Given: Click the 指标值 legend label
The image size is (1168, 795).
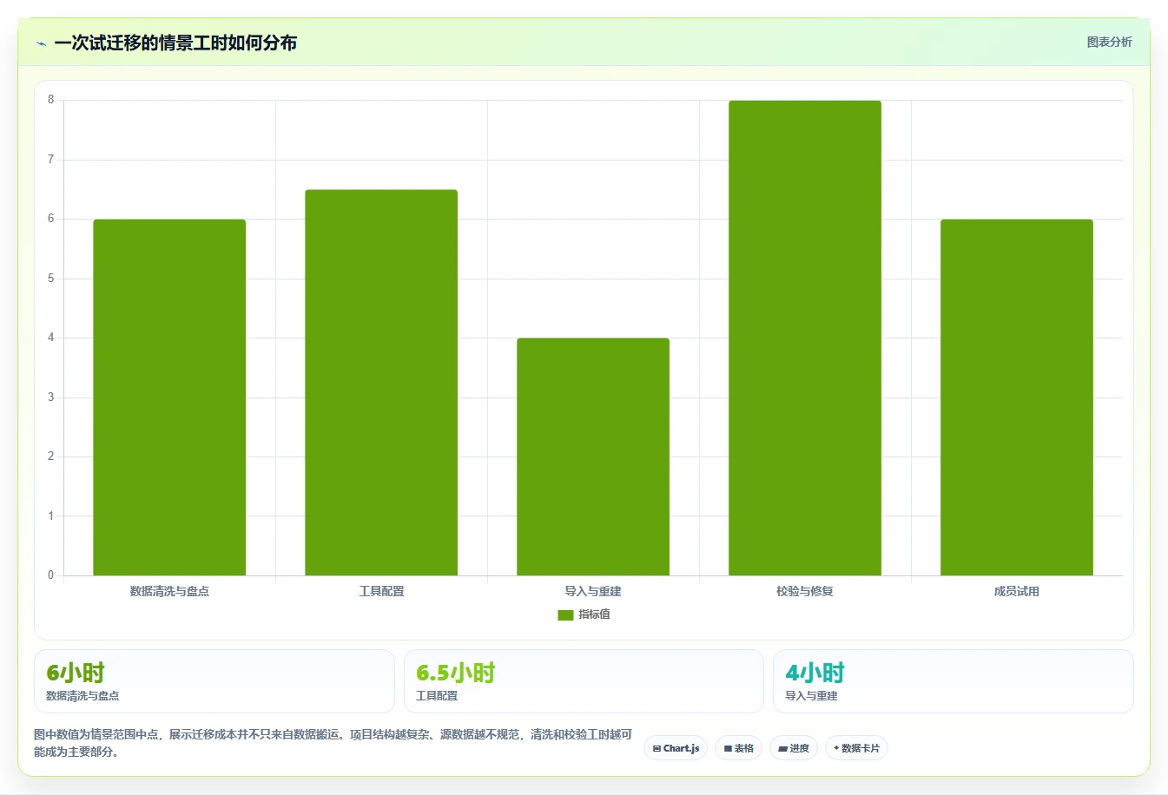Looking at the screenshot, I should [595, 614].
